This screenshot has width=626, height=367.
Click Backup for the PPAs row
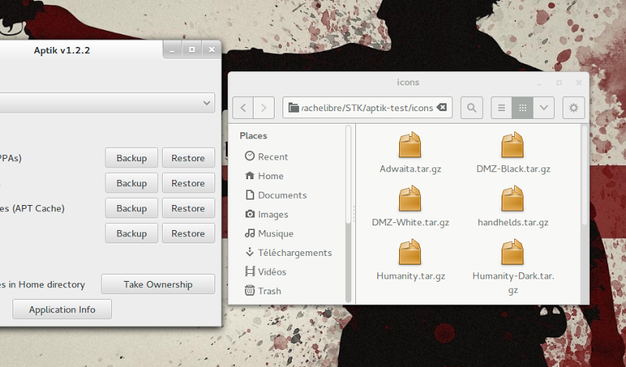tap(131, 158)
